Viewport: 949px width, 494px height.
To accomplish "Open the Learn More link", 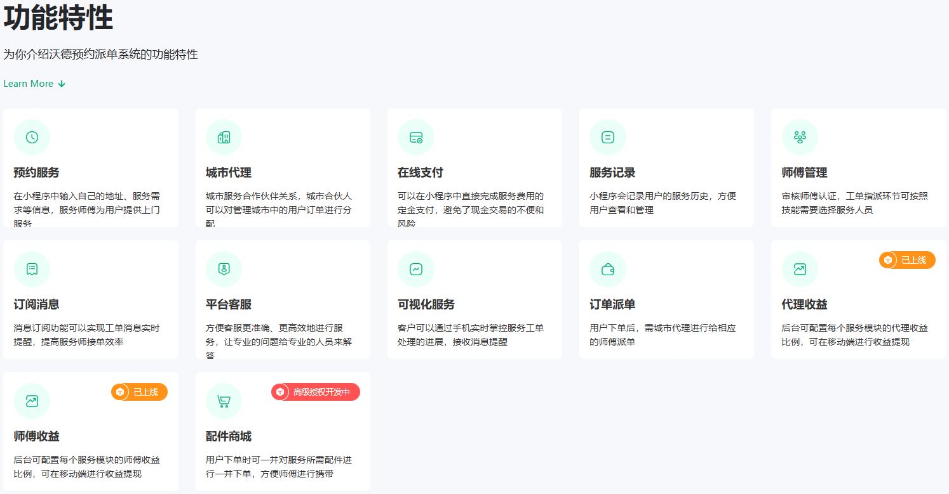I will coord(29,84).
